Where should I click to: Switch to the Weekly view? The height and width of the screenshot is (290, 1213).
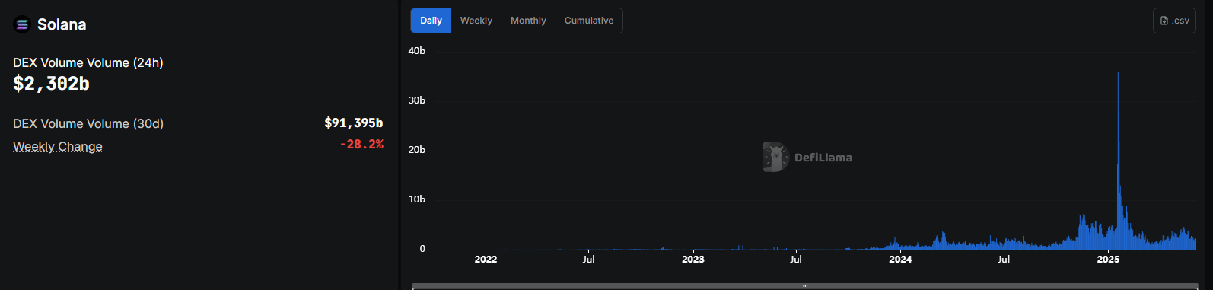point(476,21)
